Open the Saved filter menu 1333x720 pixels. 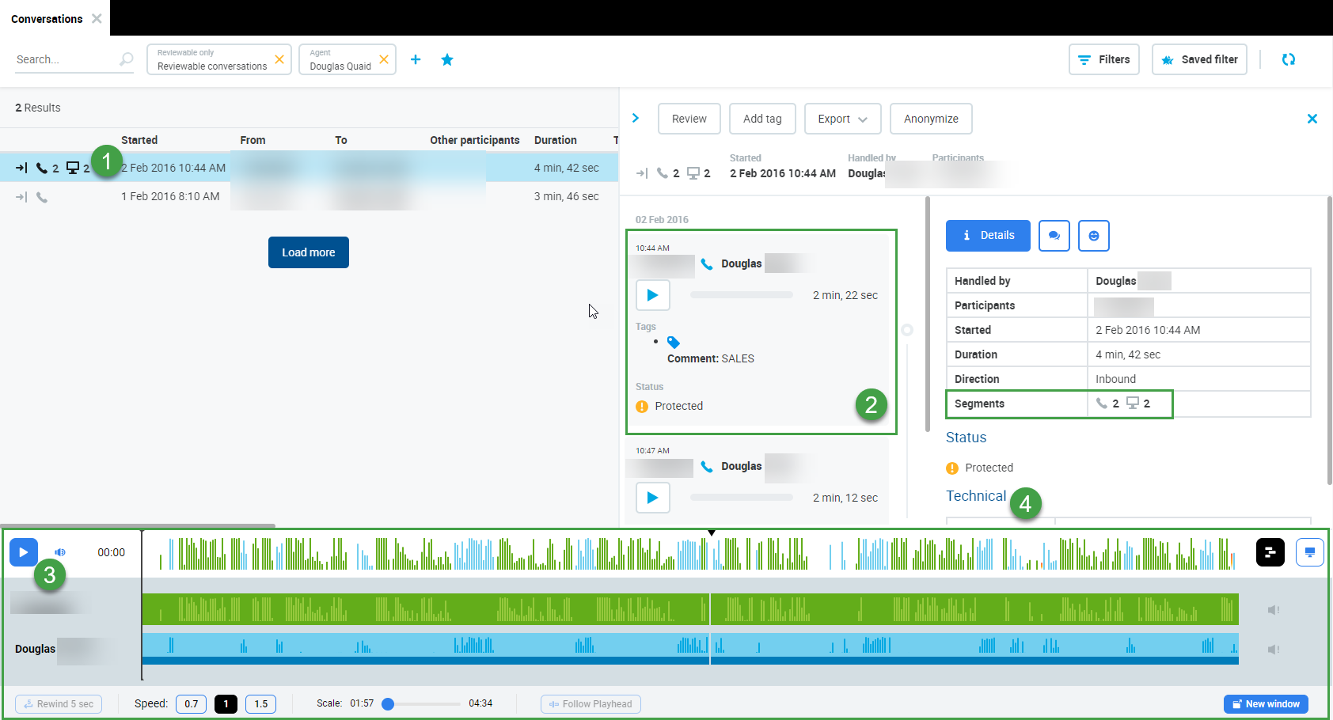click(x=1199, y=59)
